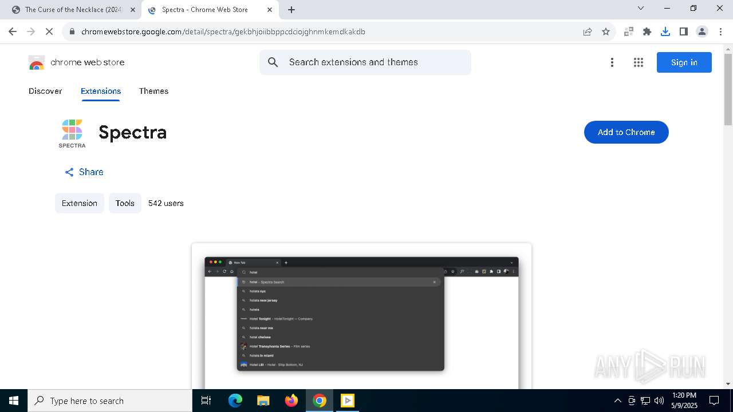The width and height of the screenshot is (733, 412).
Task: Launch Microsoft Edge from taskbar
Action: pyautogui.click(x=235, y=401)
